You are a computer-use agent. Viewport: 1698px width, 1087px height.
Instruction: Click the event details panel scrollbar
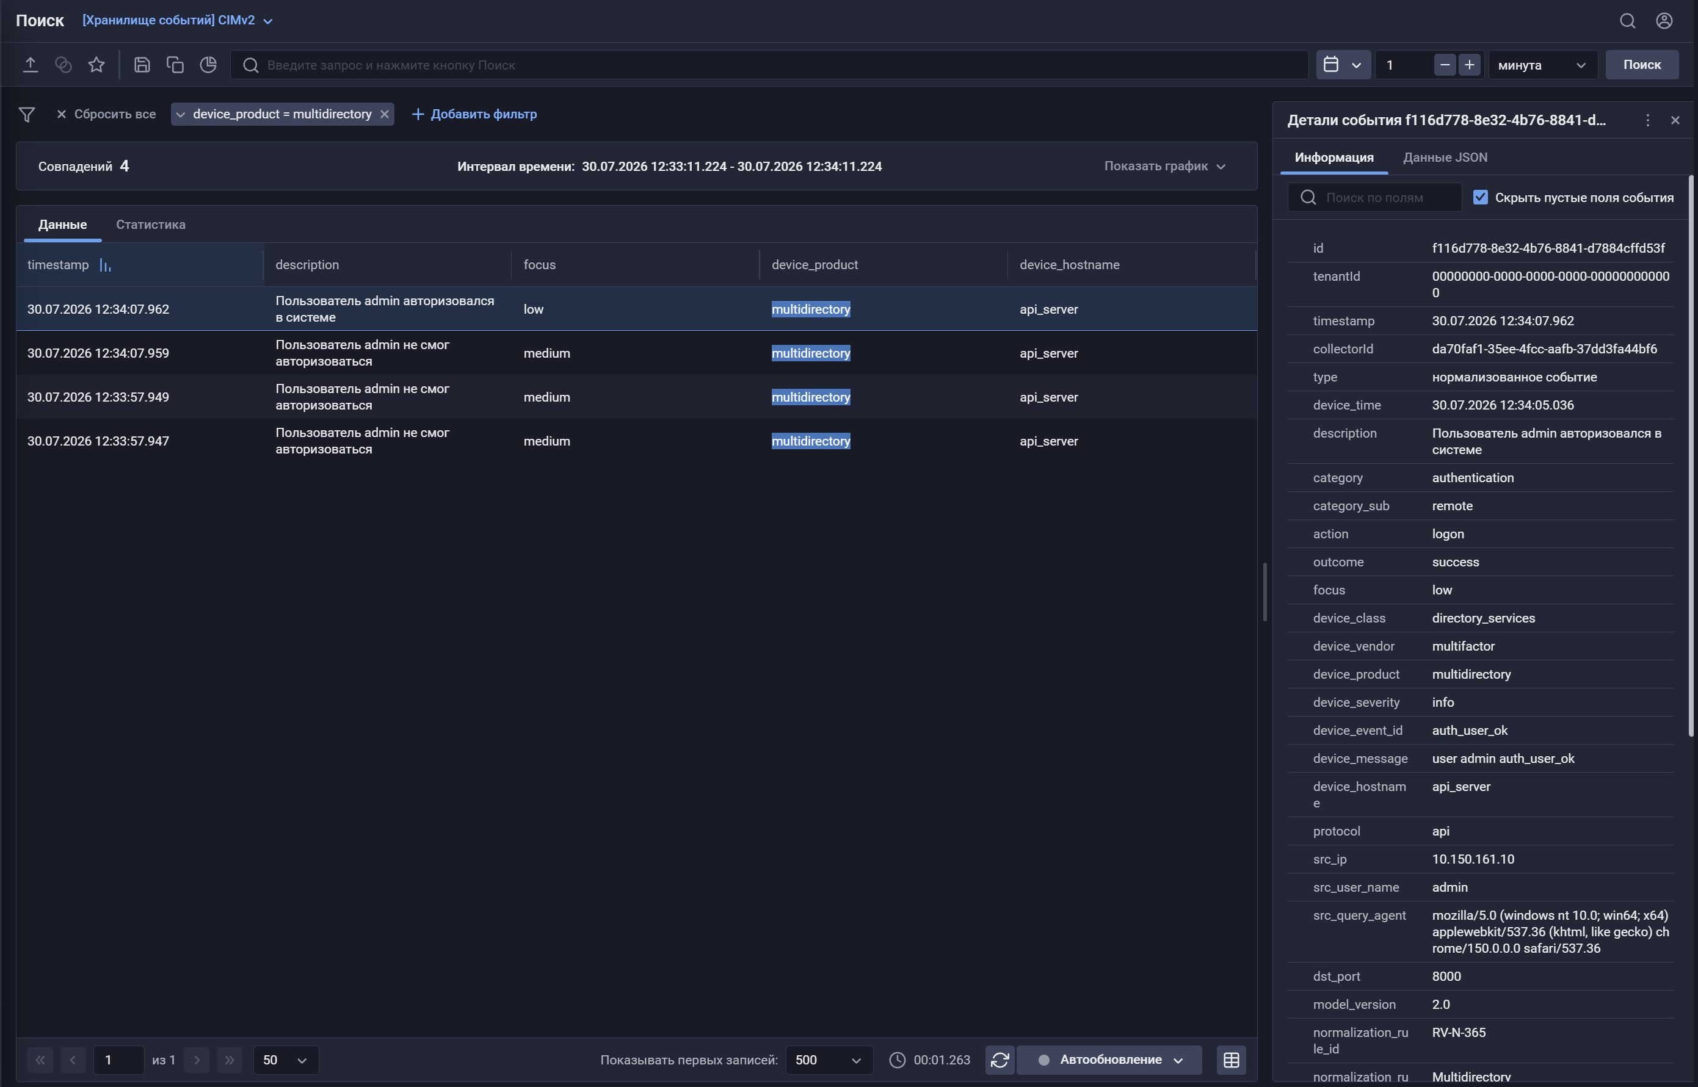pos(1691,456)
